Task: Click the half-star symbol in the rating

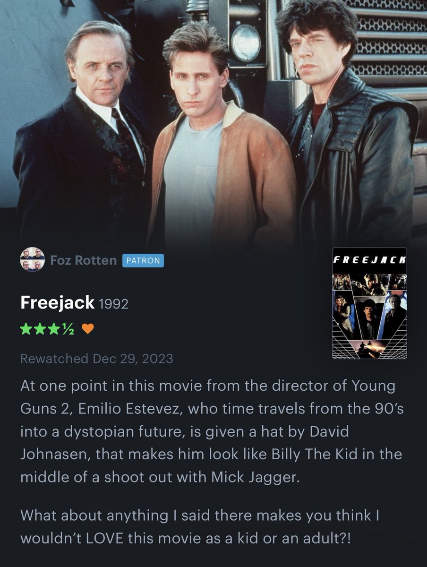Action: click(x=67, y=329)
